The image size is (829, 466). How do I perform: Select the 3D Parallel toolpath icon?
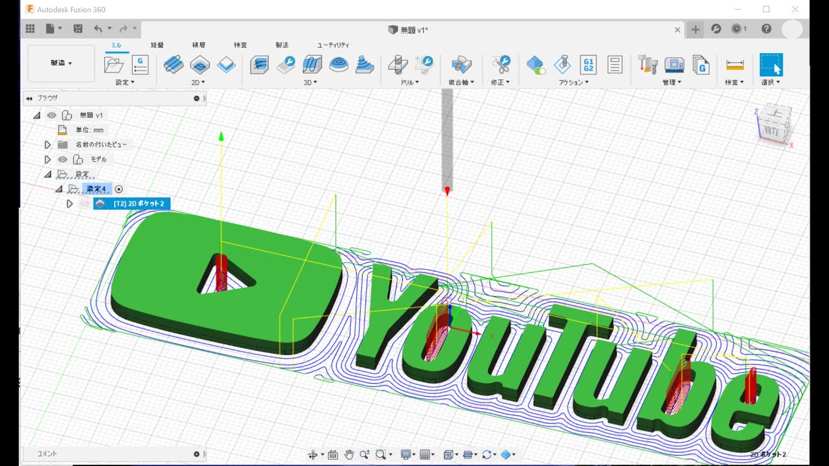pyautogui.click(x=312, y=65)
